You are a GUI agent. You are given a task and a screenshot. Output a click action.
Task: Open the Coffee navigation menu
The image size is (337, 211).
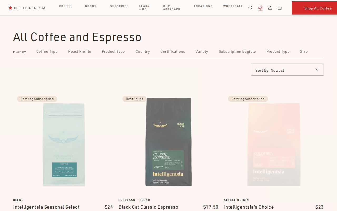click(x=65, y=6)
